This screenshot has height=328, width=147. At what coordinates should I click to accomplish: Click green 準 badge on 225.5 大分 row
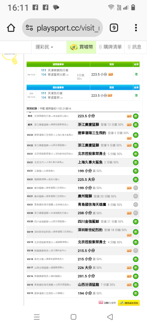(x=136, y=179)
